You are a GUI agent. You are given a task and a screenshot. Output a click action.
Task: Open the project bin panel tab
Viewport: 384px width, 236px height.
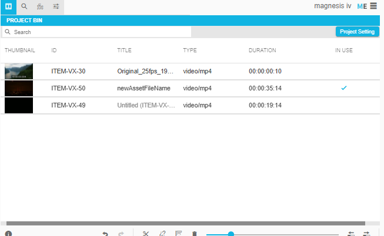(9, 7)
